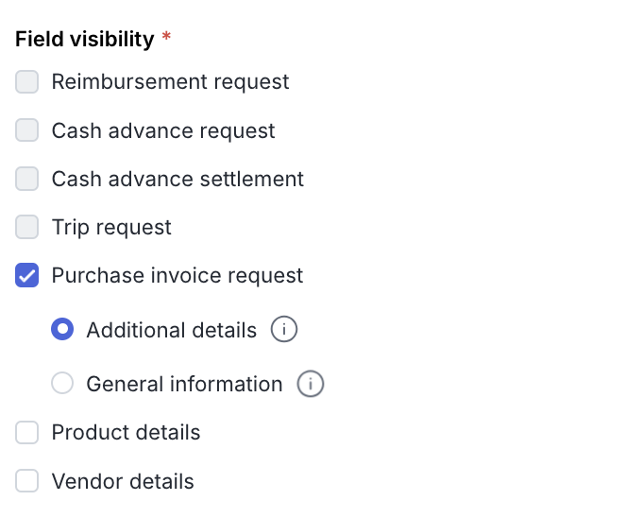Click the 'Vendor details' label text
The width and height of the screenshot is (642, 518).
point(123,481)
